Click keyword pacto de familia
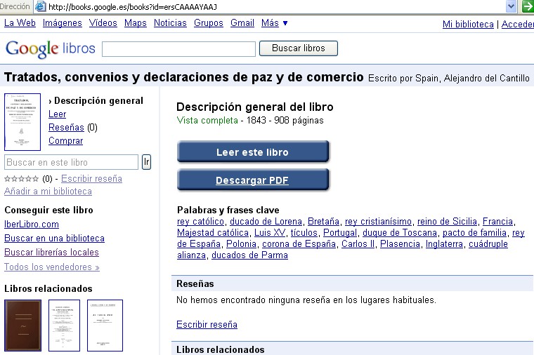Viewport: 534px width, 355px height. pyautogui.click(x=474, y=233)
